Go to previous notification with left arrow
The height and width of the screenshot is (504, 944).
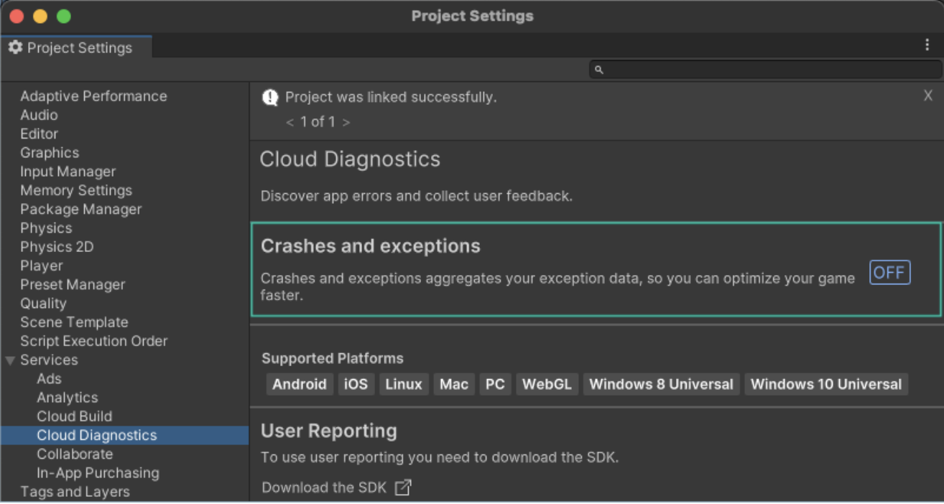pos(290,122)
